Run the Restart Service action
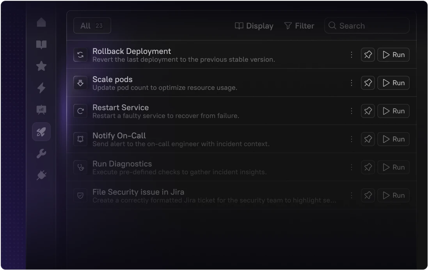This screenshot has height=270, width=428. 393,111
